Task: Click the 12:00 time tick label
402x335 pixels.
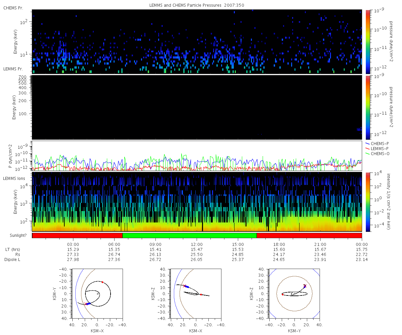Action: (197, 245)
